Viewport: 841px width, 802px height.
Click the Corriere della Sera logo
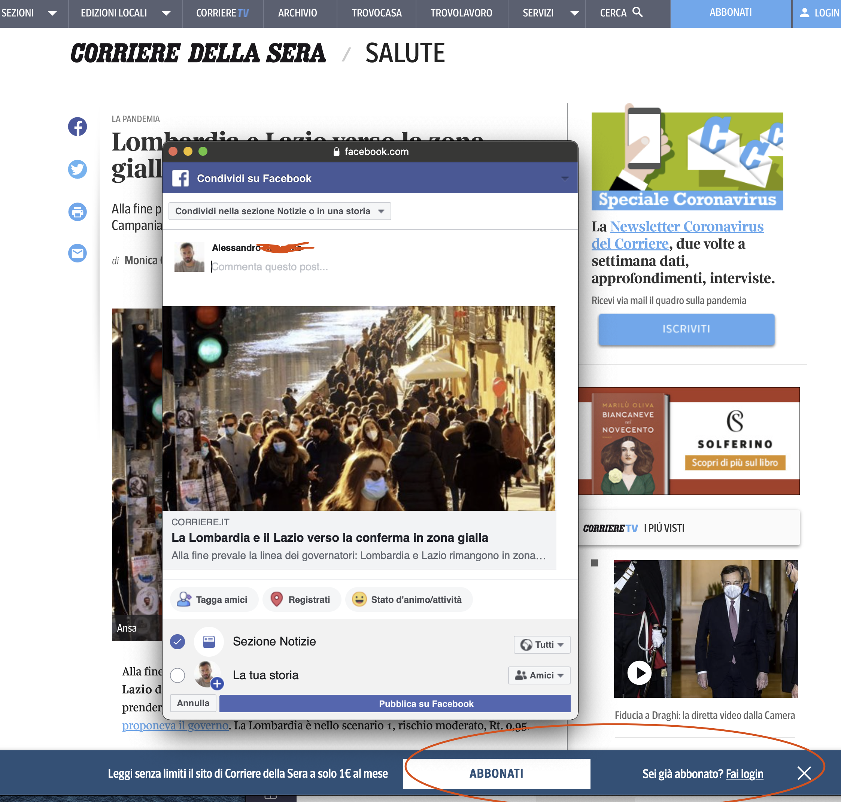(x=198, y=53)
